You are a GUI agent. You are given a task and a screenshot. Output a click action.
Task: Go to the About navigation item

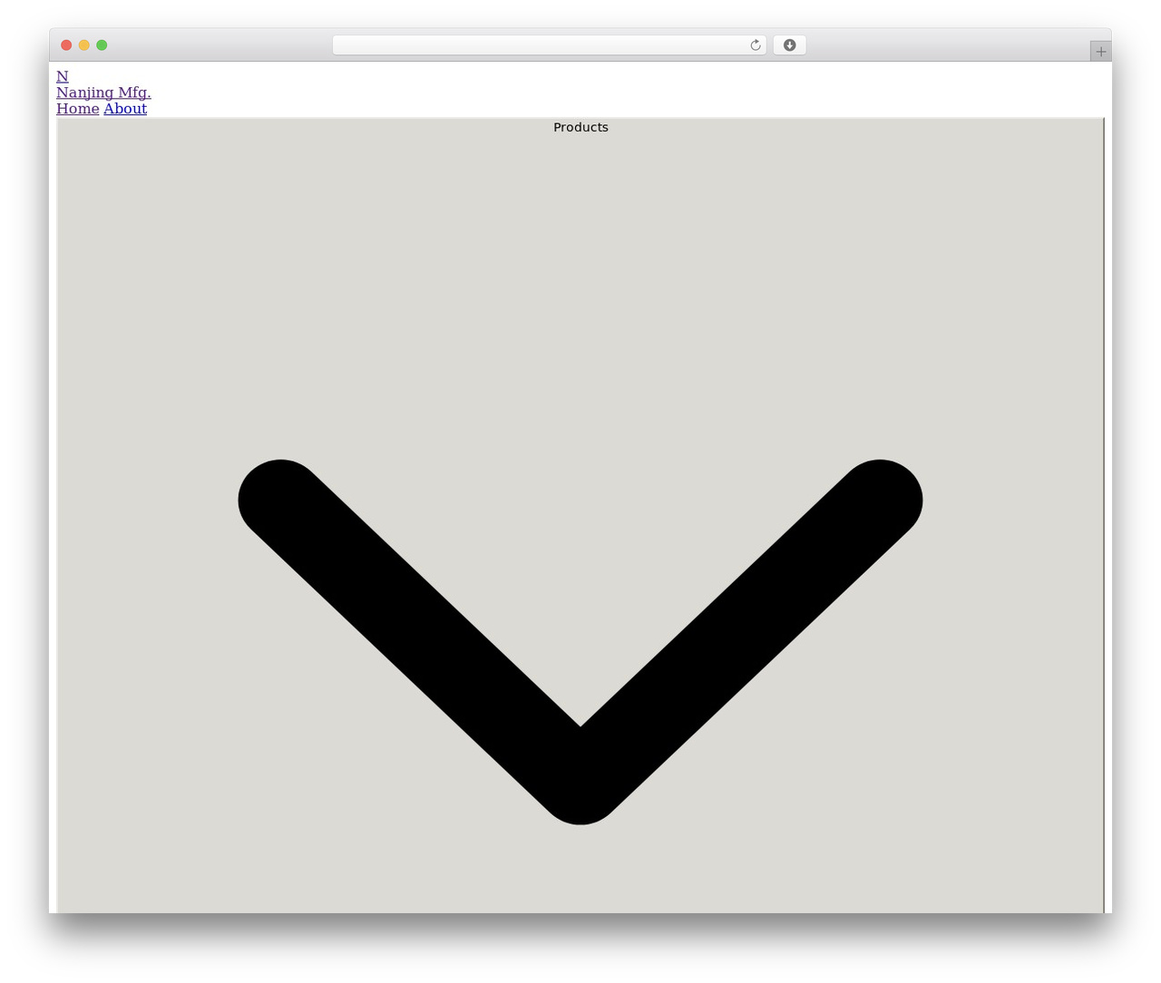pyautogui.click(x=125, y=109)
